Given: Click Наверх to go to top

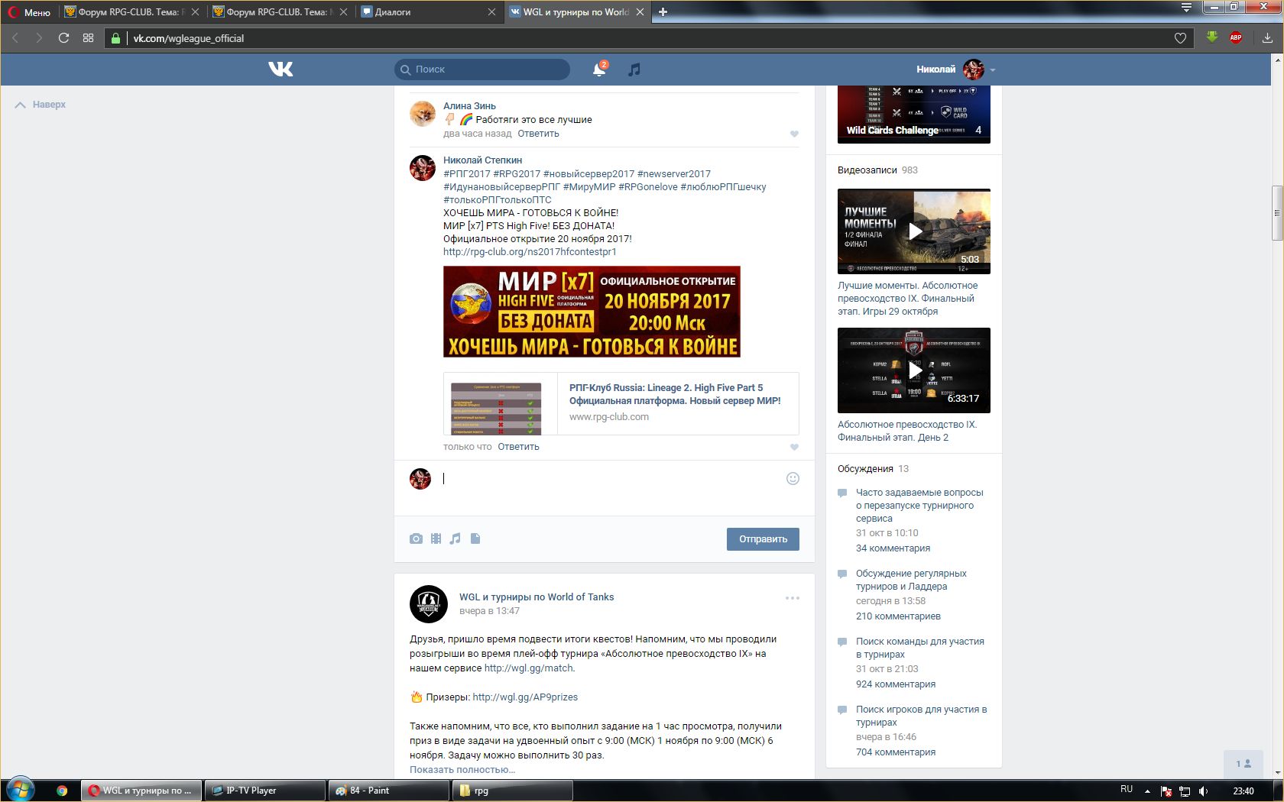Looking at the screenshot, I should [41, 105].
